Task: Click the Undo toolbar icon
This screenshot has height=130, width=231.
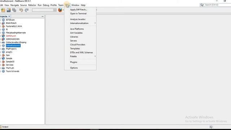Action: (21, 10)
